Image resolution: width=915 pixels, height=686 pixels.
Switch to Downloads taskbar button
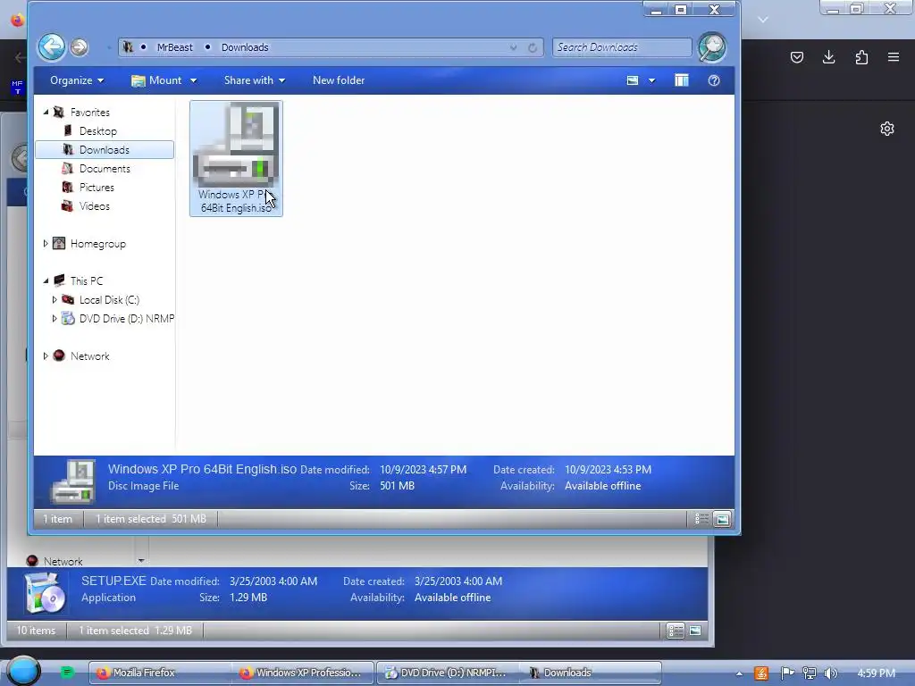click(591, 673)
